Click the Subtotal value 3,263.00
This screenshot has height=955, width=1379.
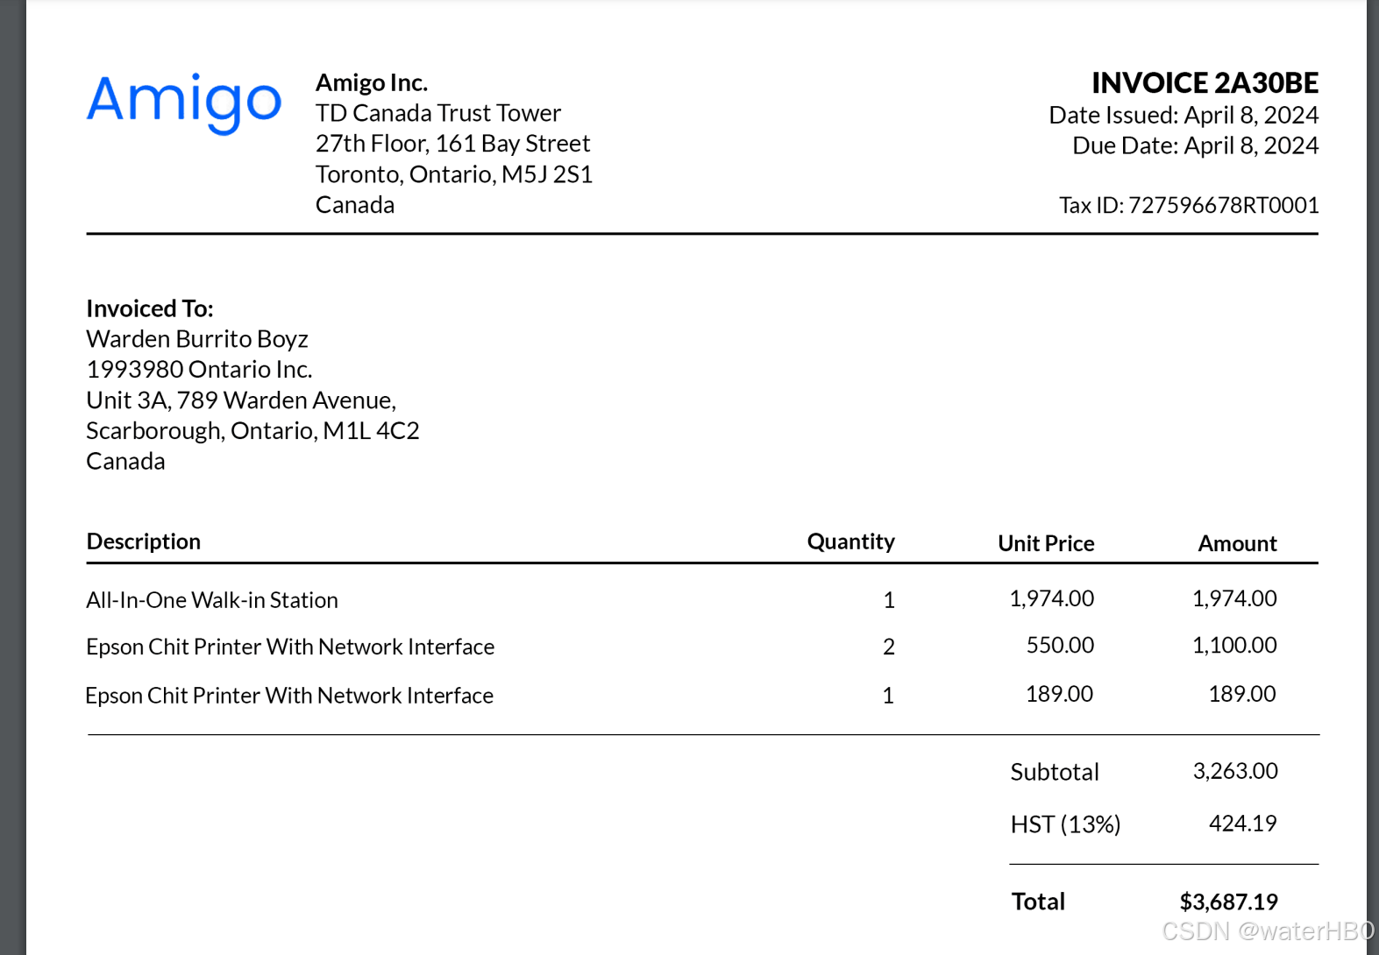tap(1235, 771)
